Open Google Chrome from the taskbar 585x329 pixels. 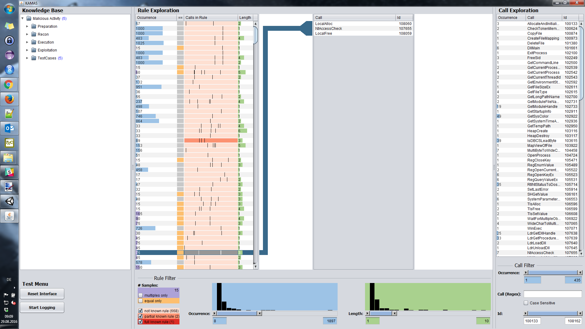9,85
